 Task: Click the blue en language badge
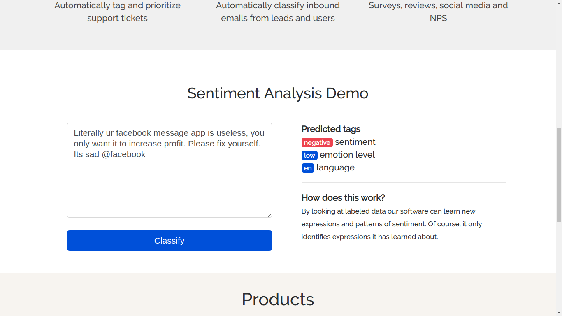tap(308, 168)
